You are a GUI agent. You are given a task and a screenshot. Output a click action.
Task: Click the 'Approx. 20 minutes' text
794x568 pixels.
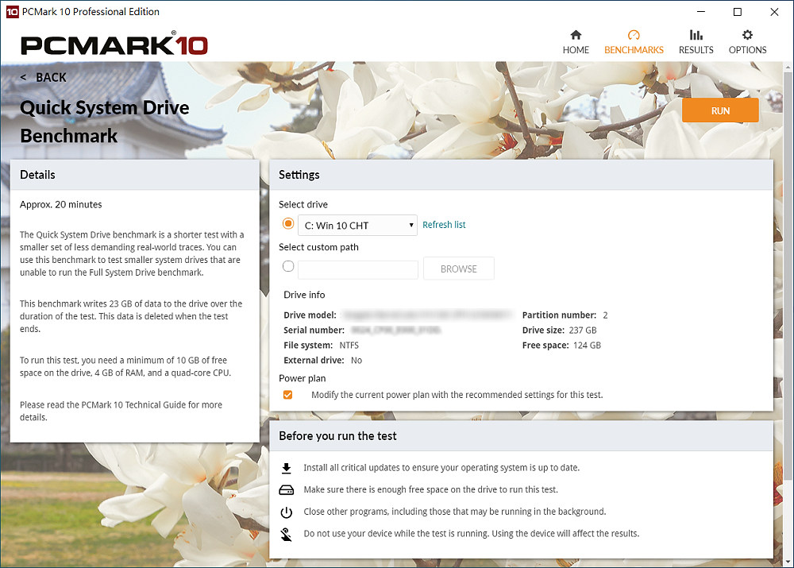61,205
